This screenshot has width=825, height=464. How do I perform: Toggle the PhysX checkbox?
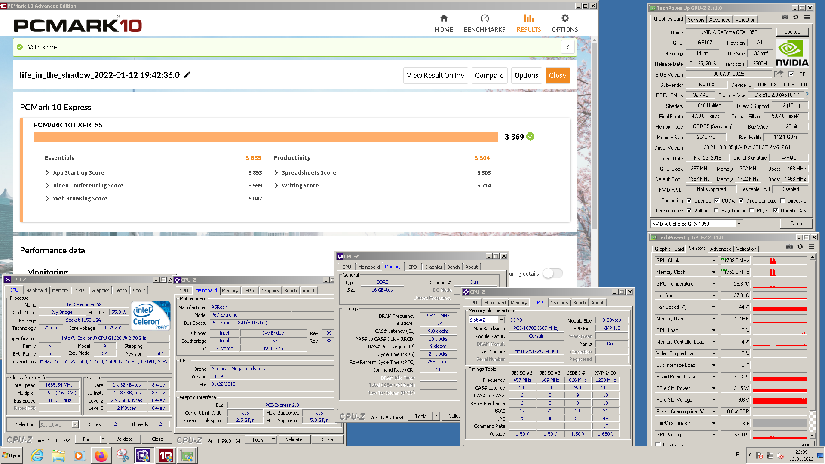click(x=751, y=211)
